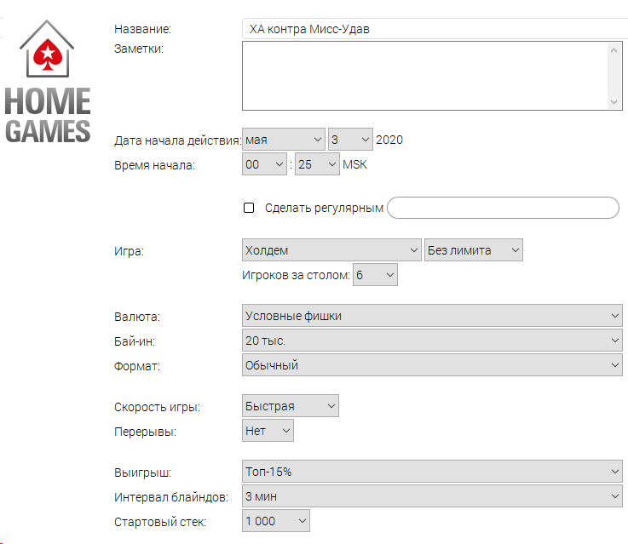628x544 pixels.
Task: Click inside the notes text area
Action: point(424,76)
